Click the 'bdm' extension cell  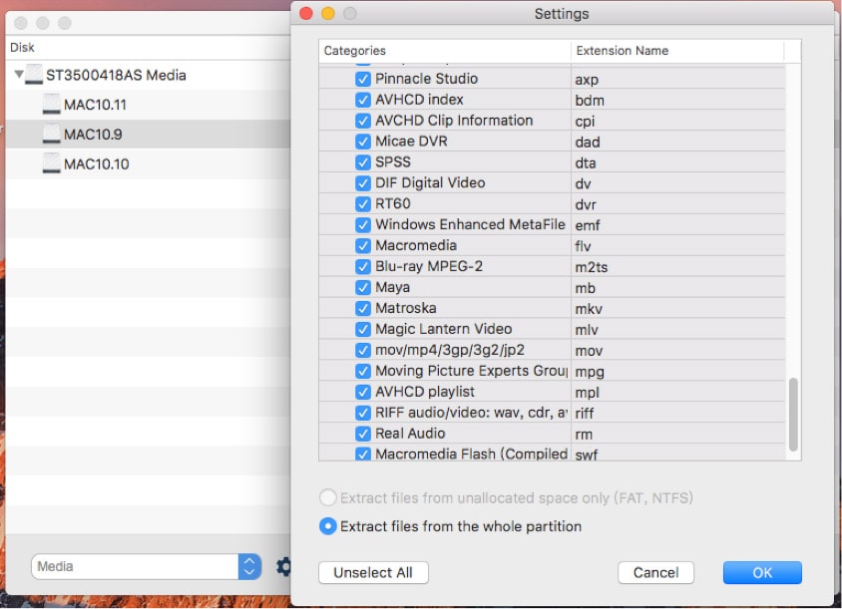click(x=677, y=100)
